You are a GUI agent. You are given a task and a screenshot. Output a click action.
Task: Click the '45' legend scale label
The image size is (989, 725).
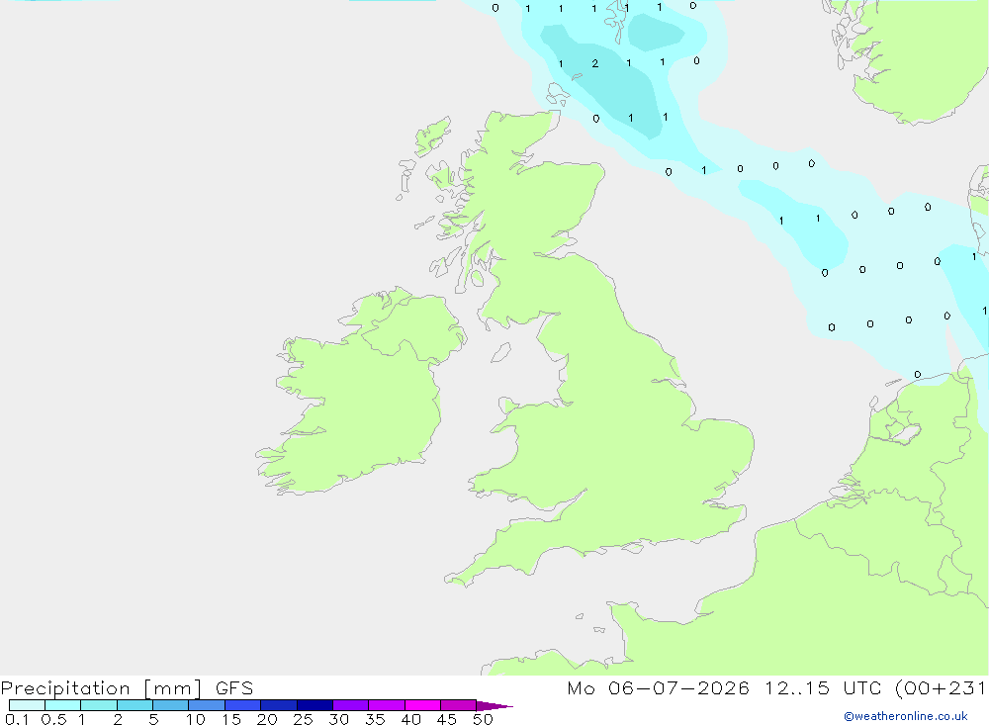[447, 719]
